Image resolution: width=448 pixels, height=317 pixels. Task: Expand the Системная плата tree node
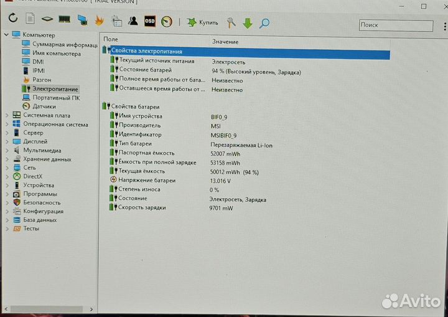point(6,115)
